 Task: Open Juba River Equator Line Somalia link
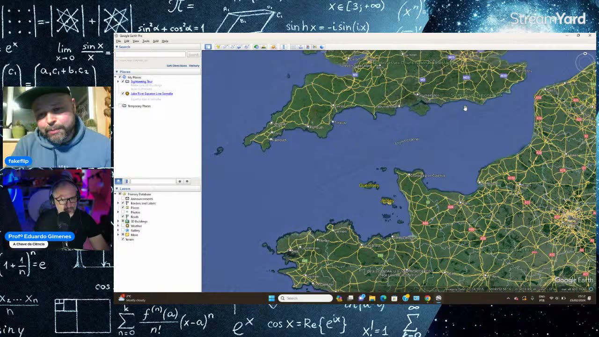coord(152,94)
